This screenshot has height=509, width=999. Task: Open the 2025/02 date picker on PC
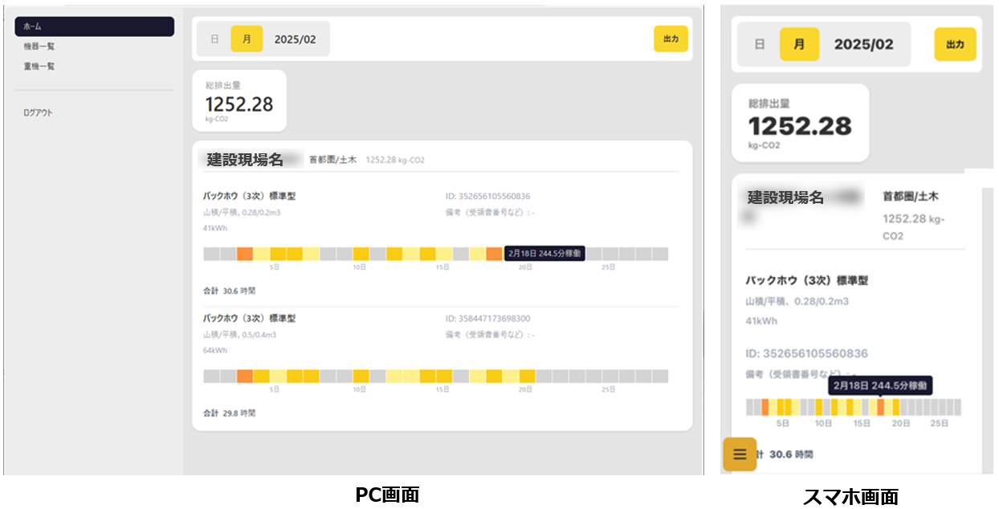296,39
